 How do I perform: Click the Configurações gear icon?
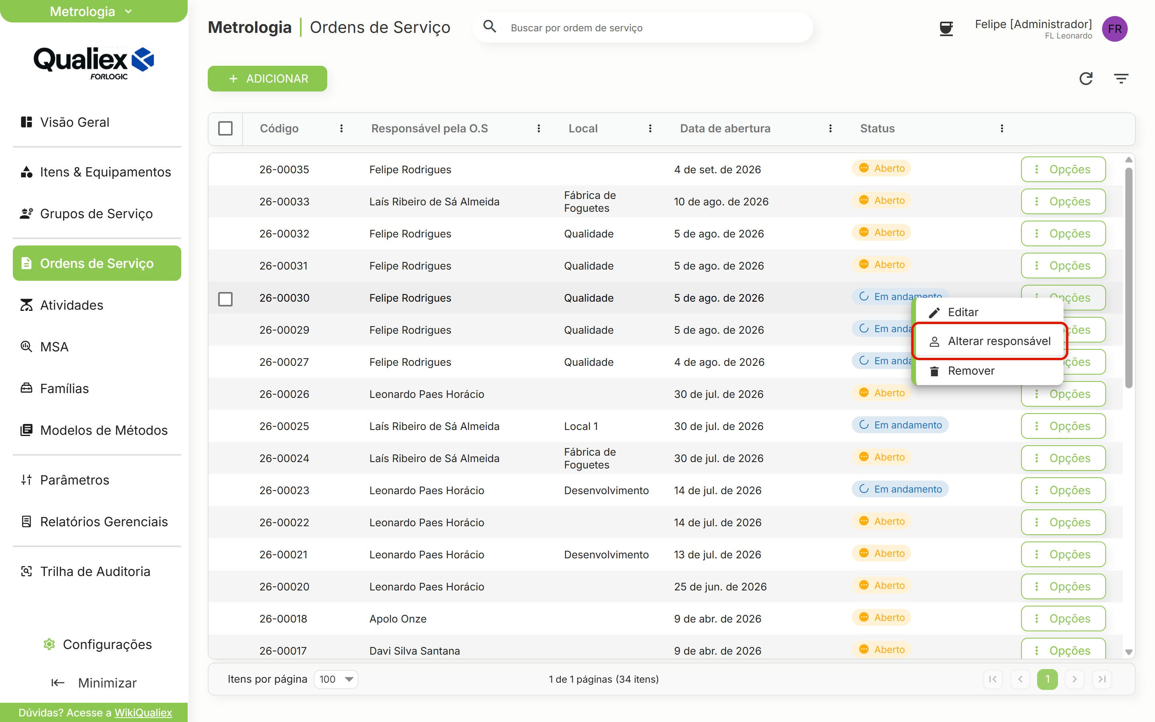(x=49, y=644)
